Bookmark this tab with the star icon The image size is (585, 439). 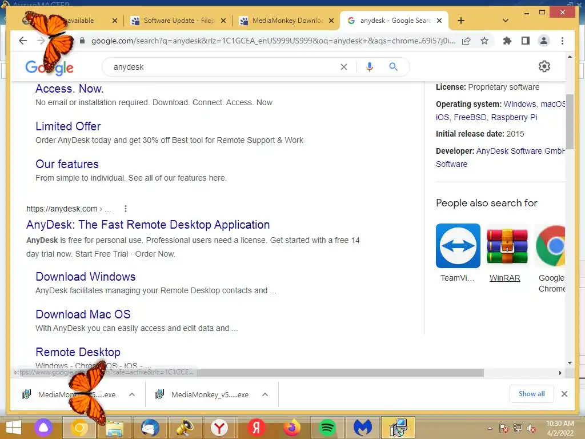click(484, 41)
